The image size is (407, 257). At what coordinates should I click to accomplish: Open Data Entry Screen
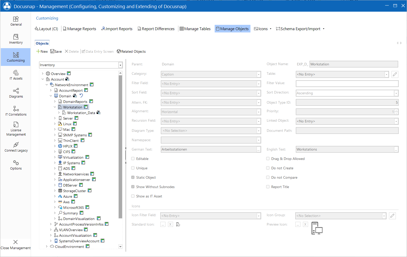point(98,51)
